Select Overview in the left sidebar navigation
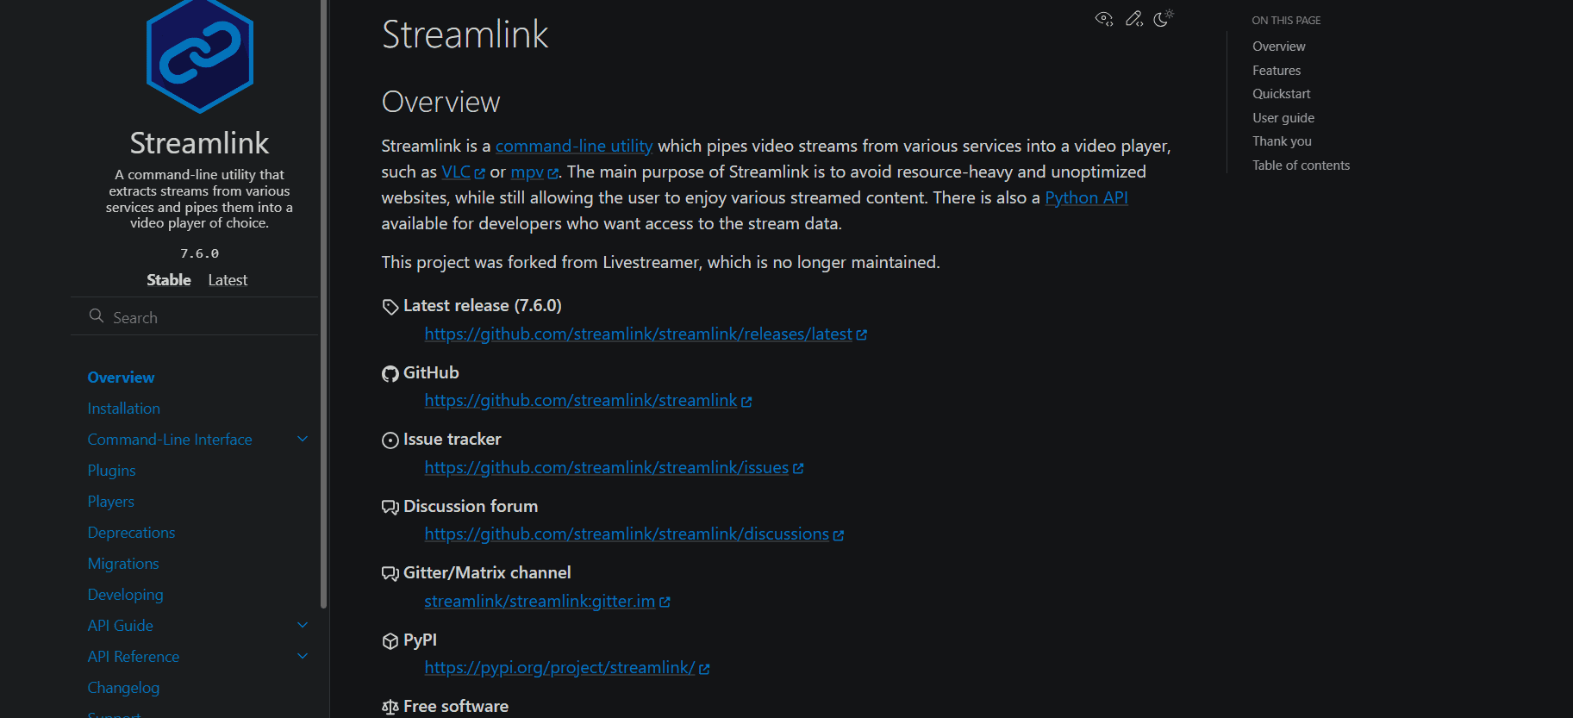This screenshot has width=1573, height=718. (121, 378)
